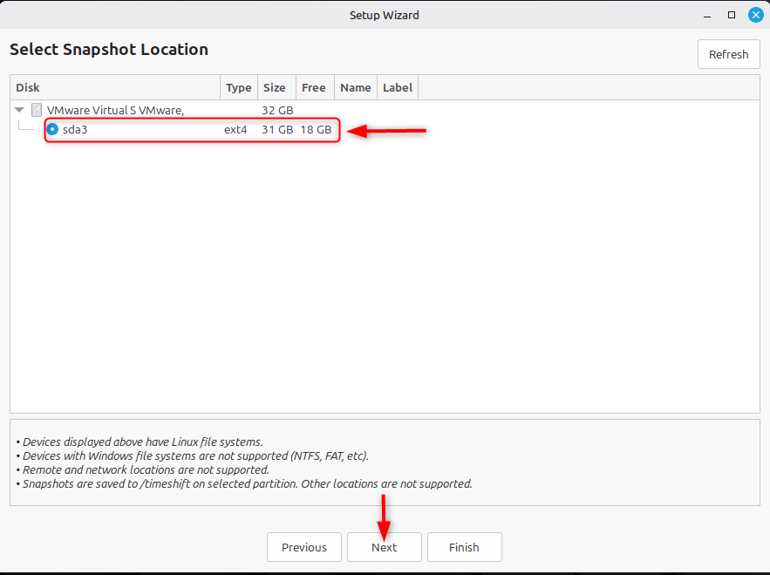Viewport: 770px width, 575px height.
Task: Go back with the Previous button
Action: pos(304,547)
